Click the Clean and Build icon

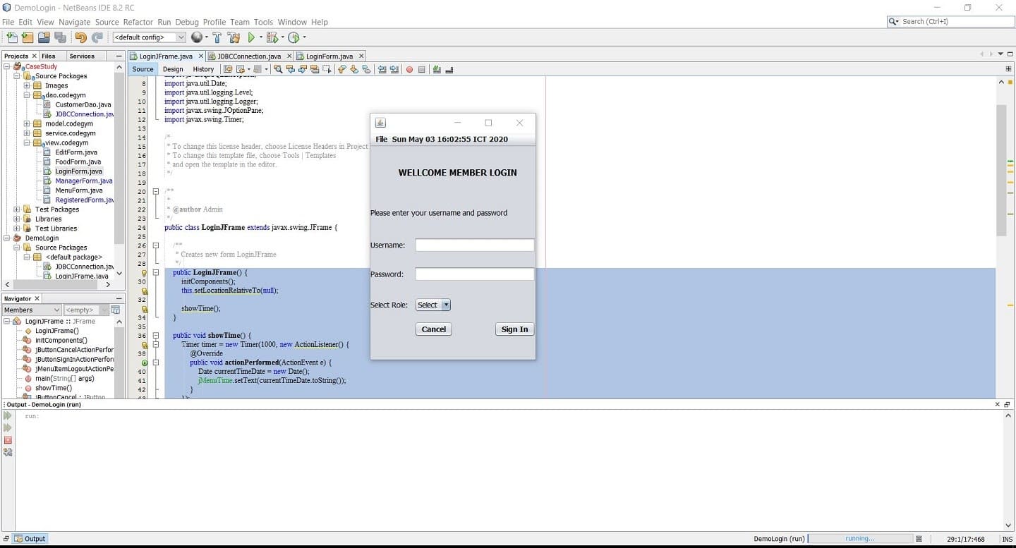[x=234, y=37]
